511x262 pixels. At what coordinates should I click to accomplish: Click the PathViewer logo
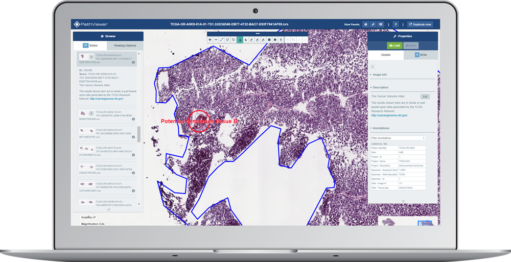(x=90, y=24)
